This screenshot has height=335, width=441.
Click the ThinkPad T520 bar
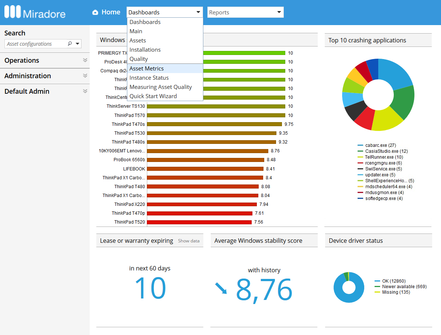click(199, 222)
